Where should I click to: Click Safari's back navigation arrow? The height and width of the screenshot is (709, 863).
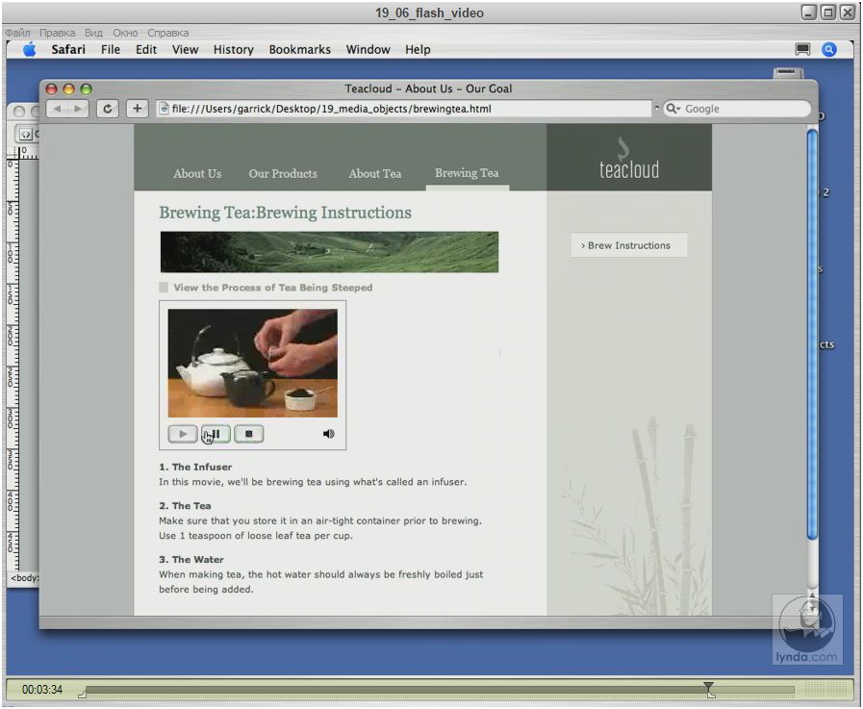pos(57,109)
